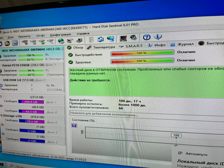Click the Локальный диск notification text
The image size is (224, 168).
tap(201, 162)
